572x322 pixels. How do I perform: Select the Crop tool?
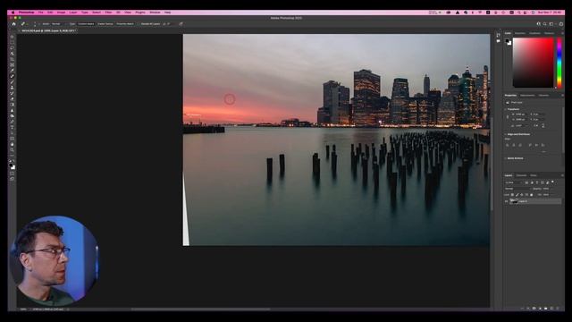click(12, 60)
